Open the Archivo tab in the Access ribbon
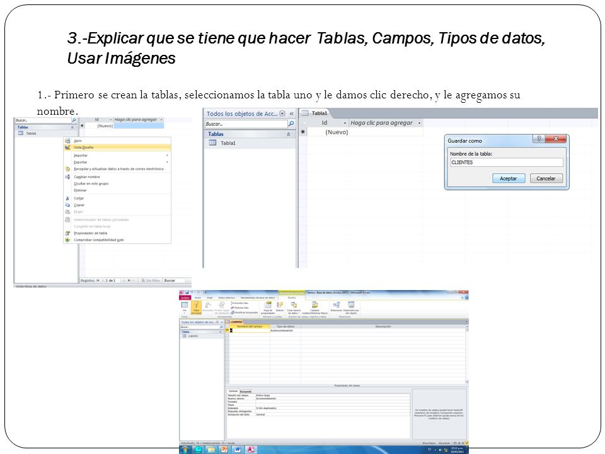This screenshot has height=454, width=605. click(185, 298)
